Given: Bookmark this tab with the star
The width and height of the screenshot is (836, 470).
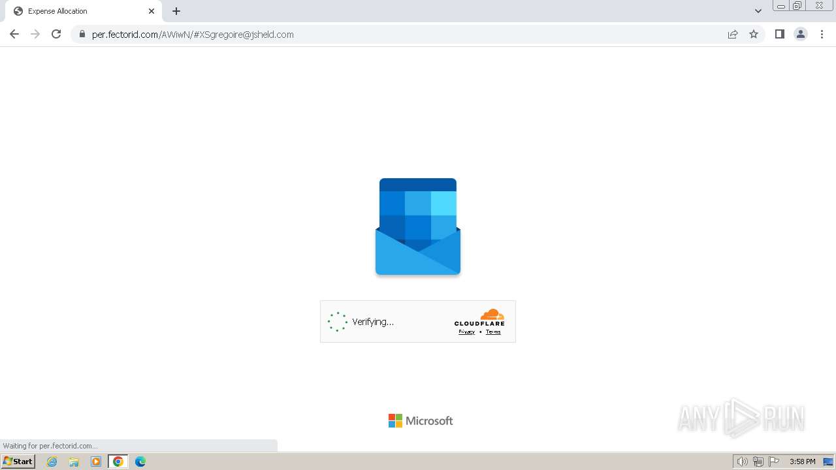Looking at the screenshot, I should click(754, 34).
